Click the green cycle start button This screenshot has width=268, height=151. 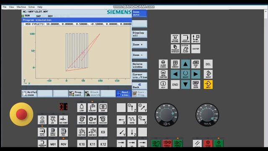pyautogui.click(x=219, y=143)
